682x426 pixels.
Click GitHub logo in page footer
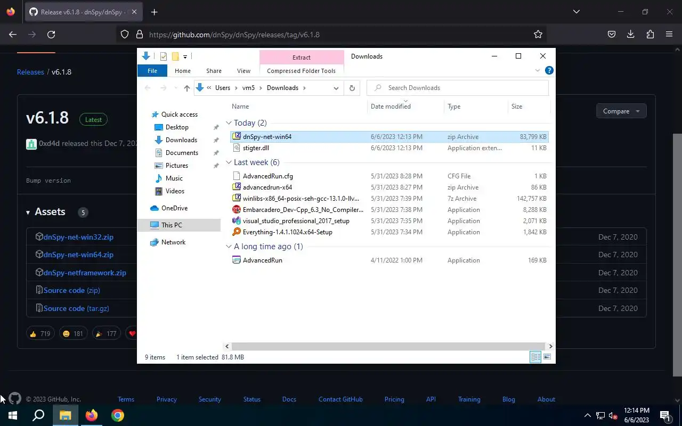click(15, 398)
